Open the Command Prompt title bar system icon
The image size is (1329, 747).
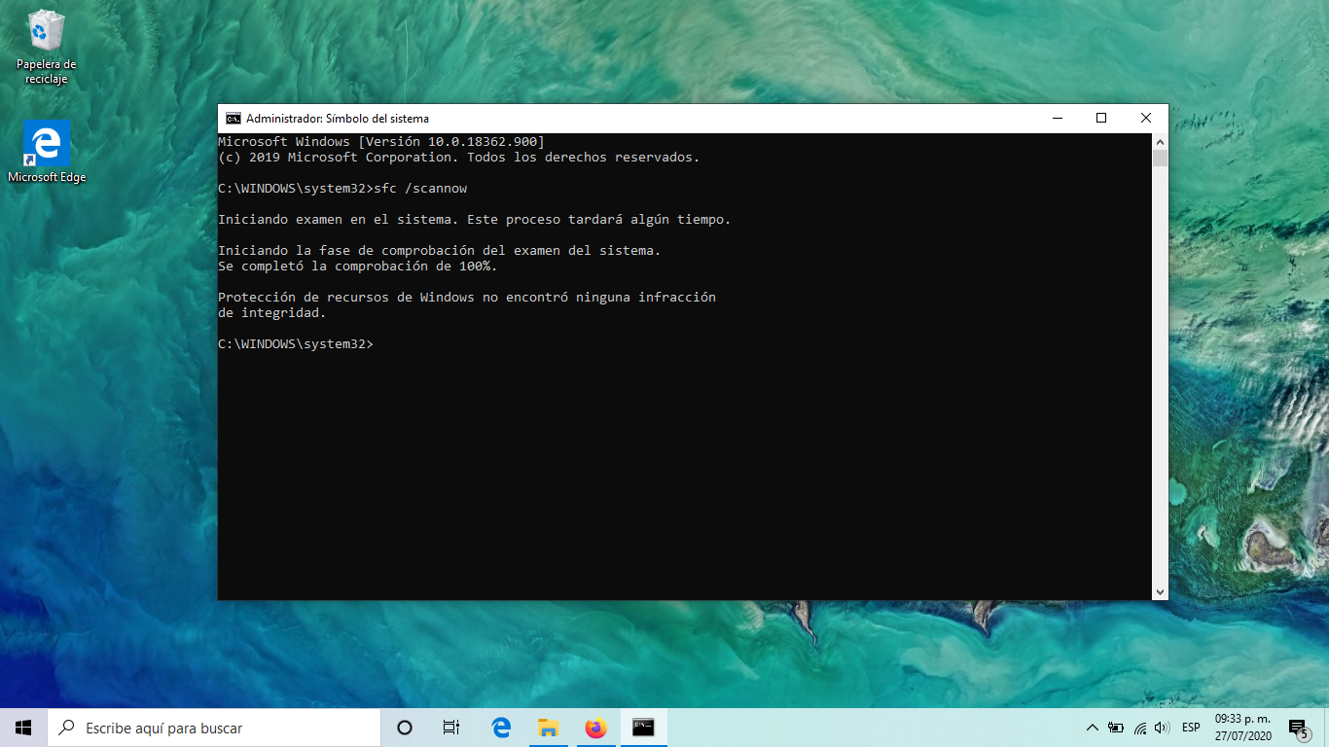pos(233,119)
